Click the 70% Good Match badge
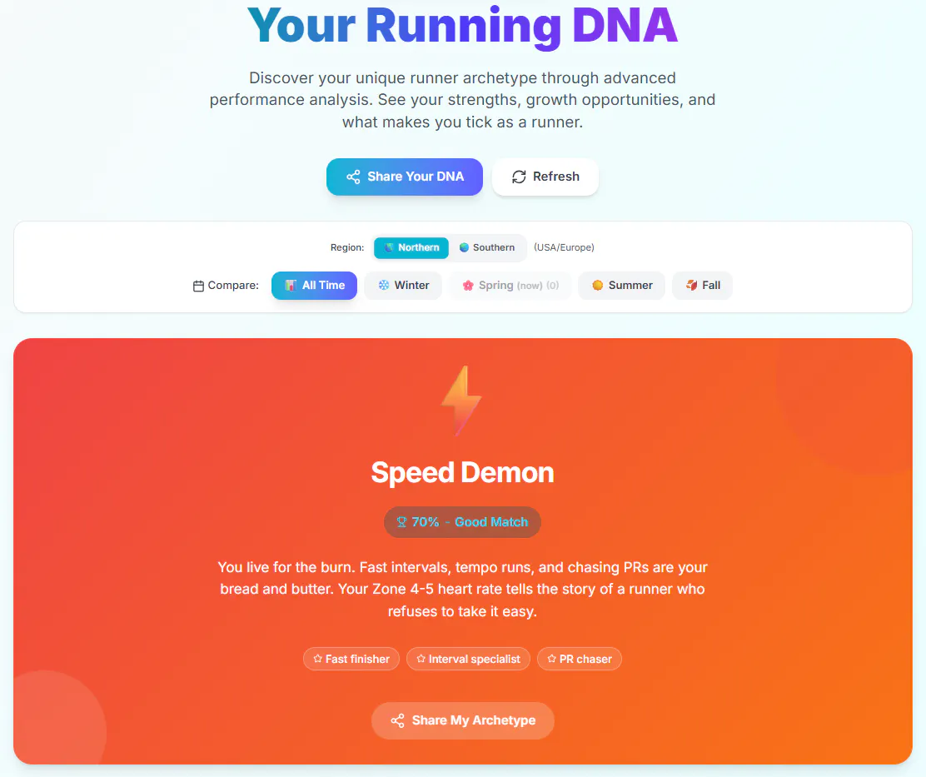The image size is (926, 777). point(462,522)
